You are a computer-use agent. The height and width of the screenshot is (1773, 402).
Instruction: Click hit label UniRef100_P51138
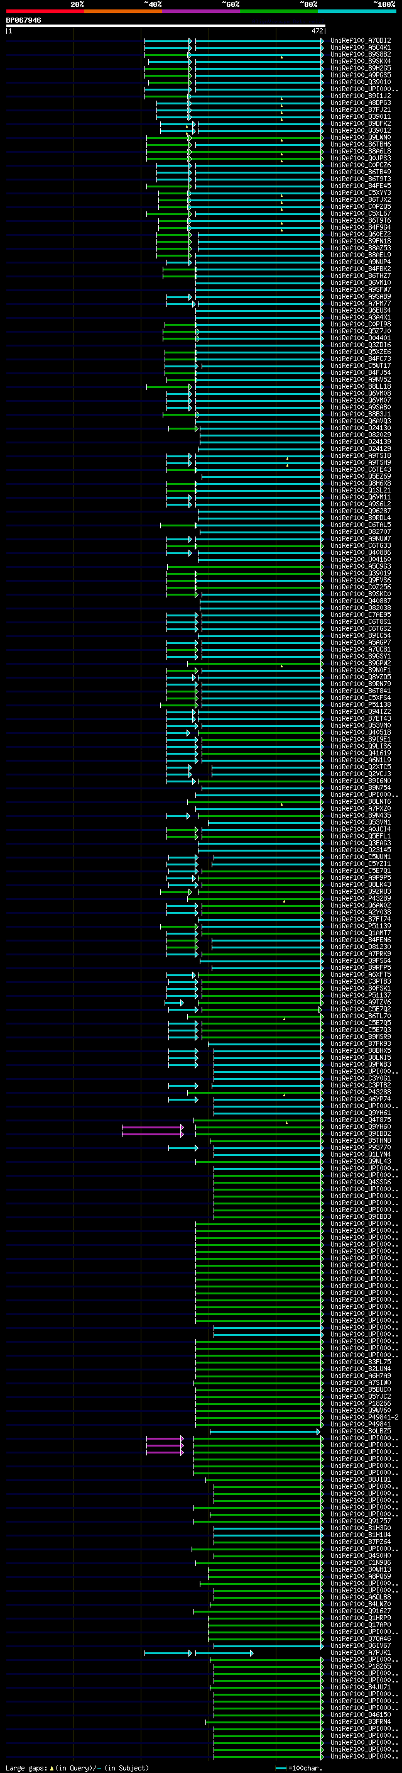[361, 705]
